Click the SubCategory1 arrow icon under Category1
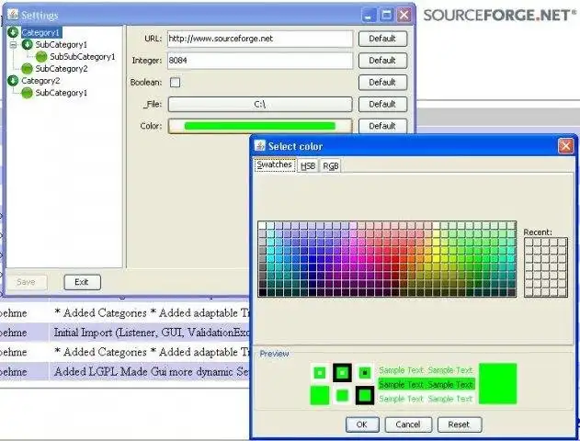This screenshot has height=441, width=580. coord(27,44)
